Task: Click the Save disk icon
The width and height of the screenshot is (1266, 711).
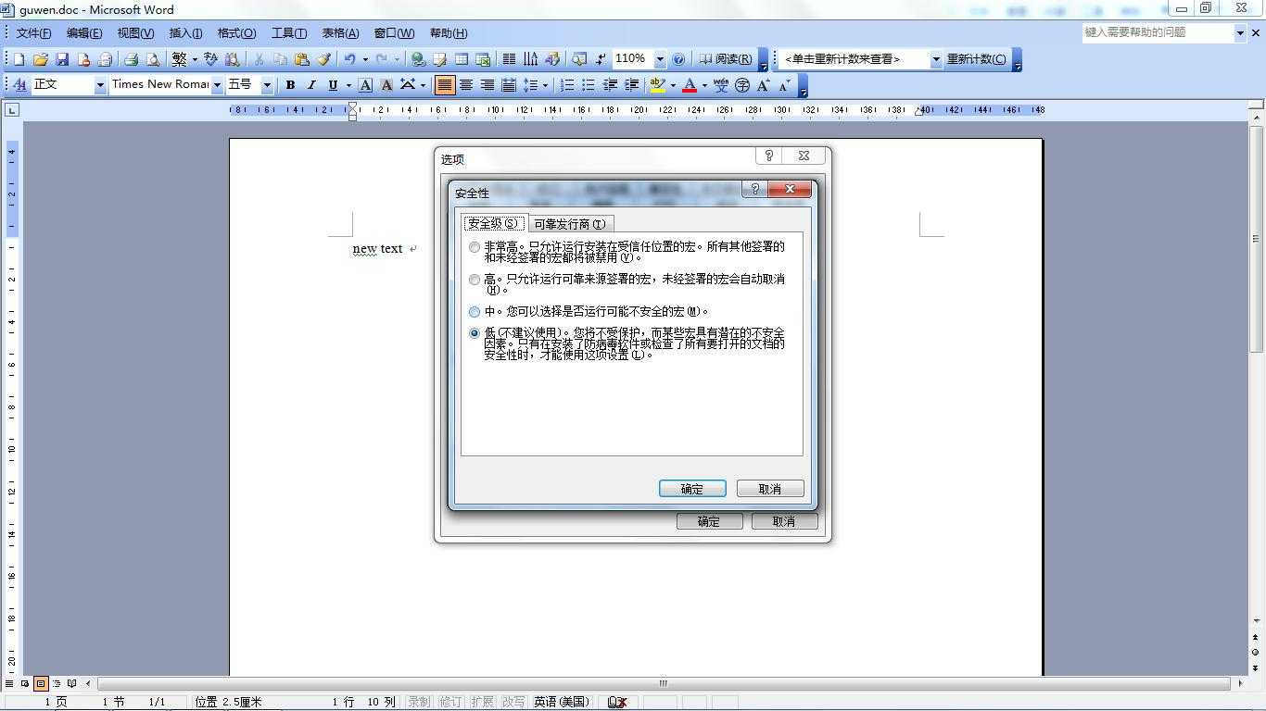Action: click(62, 59)
